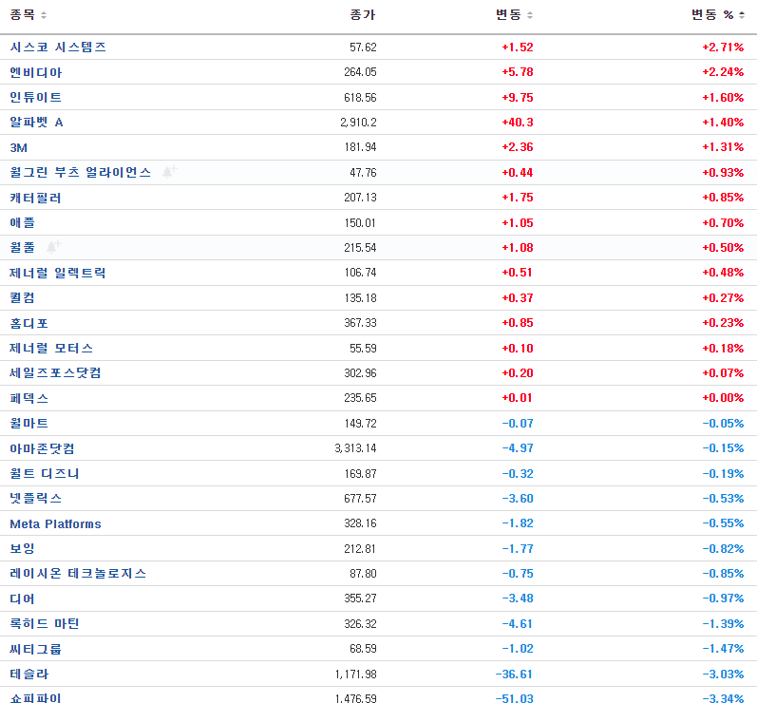This screenshot has height=703, width=757.
Task: Open 제너럴 일렉트릭 stock link
Action: click(x=57, y=273)
